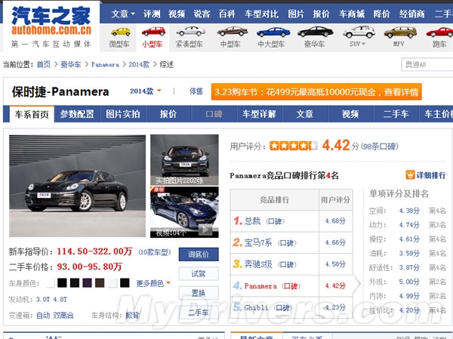Open the 奔驰S级 ranking link
Viewport: 453px width, 339px height.
258,263
